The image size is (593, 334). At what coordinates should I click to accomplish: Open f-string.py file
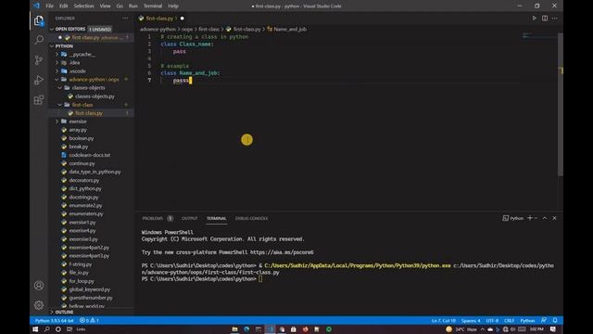pyautogui.click(x=81, y=264)
